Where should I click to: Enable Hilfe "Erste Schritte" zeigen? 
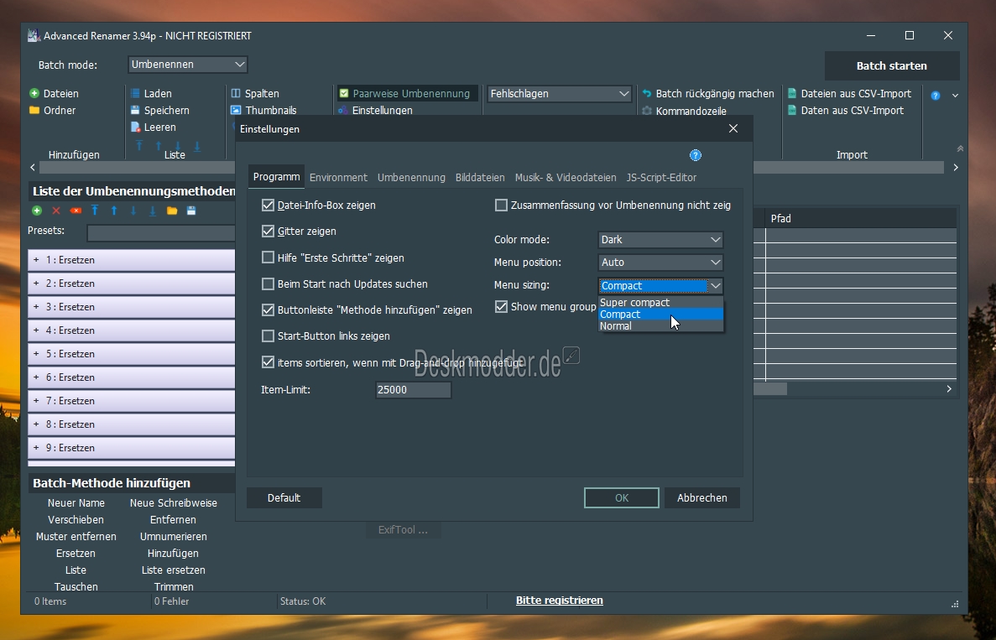coord(268,258)
